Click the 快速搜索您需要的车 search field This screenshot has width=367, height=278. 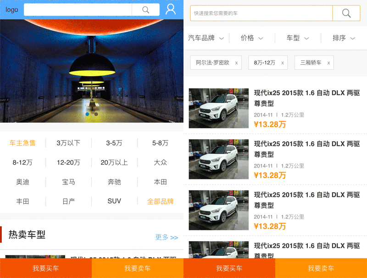(x=261, y=13)
